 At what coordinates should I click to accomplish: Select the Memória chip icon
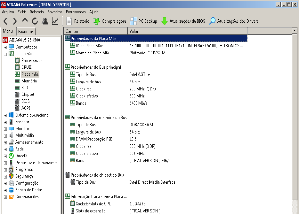coord(17,81)
